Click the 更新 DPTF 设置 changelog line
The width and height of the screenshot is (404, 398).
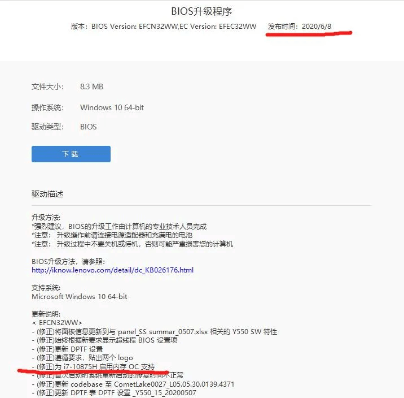67,349
